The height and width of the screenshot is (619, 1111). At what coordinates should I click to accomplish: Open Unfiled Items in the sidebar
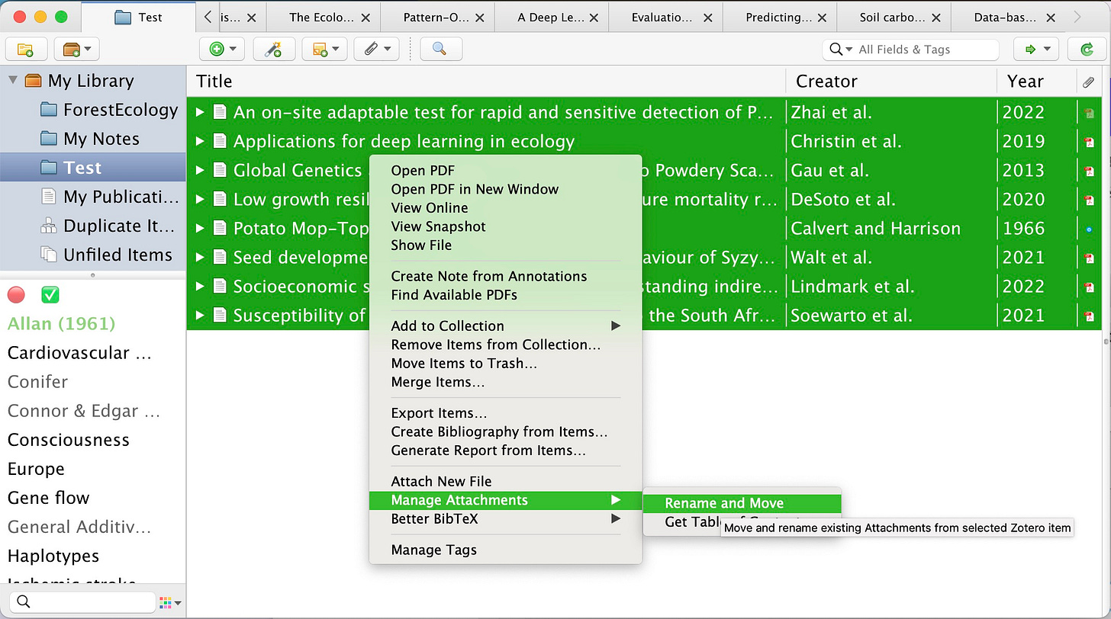106,255
